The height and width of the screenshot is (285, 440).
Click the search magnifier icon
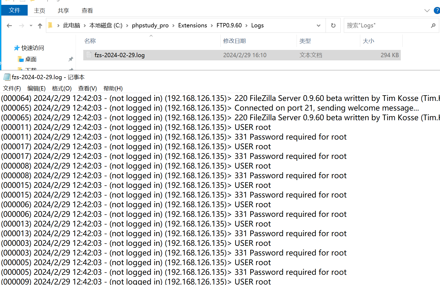coord(433,25)
